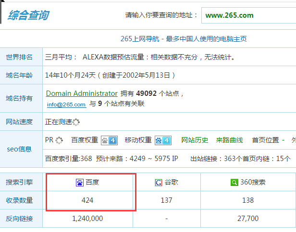Click the 域名持有 row label

19,98
